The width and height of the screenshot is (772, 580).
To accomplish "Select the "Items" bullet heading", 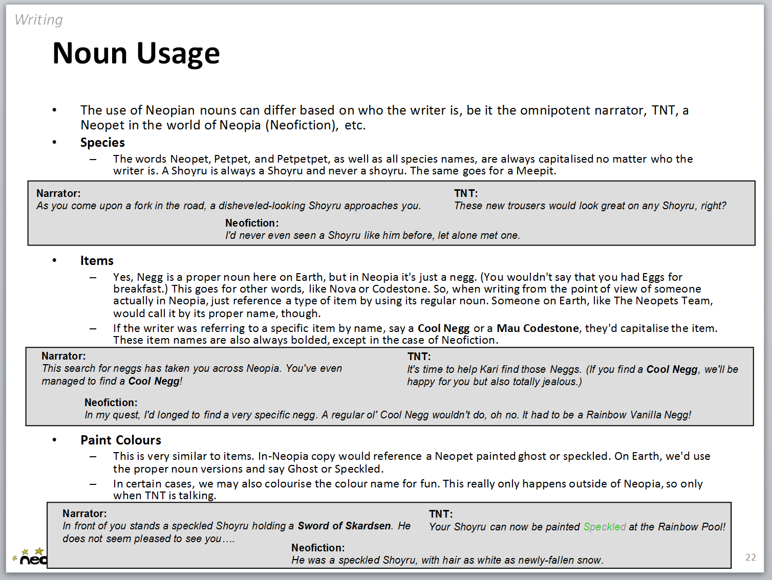I will (x=97, y=261).
